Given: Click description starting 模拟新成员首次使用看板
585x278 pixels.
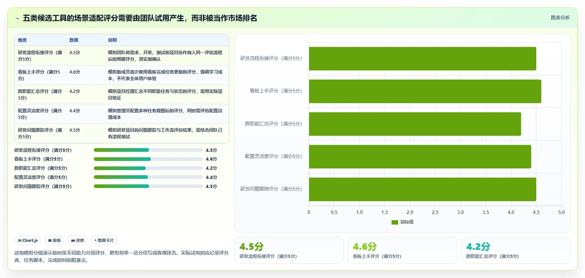Looking at the screenshot, I should point(165,75).
